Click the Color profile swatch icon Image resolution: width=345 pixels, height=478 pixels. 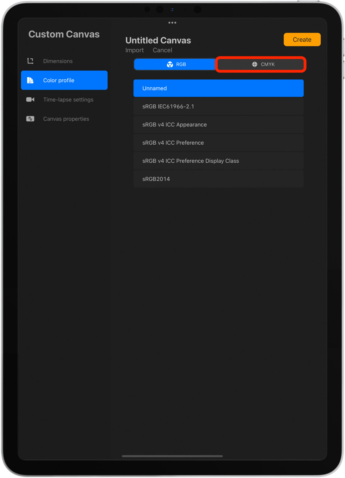30,80
